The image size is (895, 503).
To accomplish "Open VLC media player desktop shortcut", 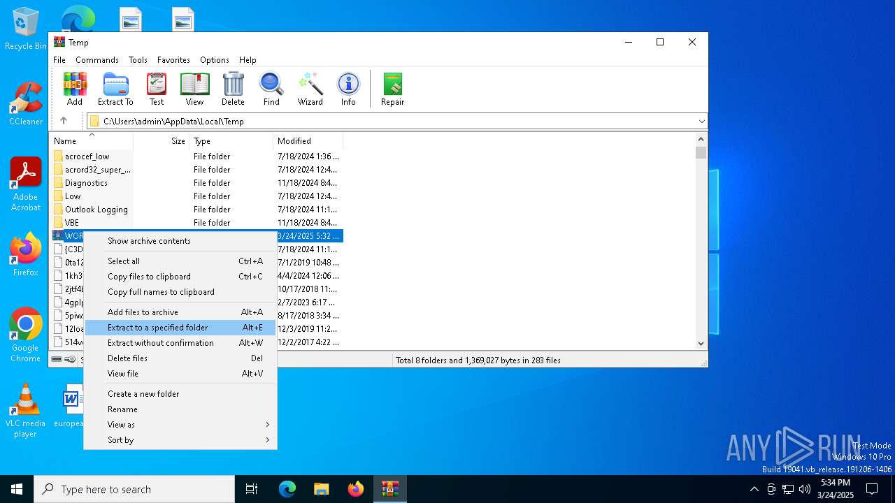I will [26, 411].
